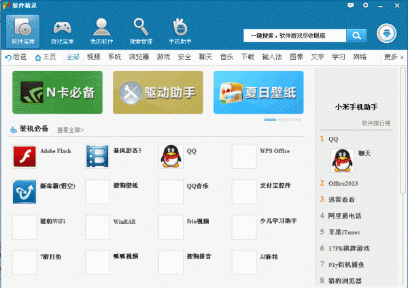Select the 网络 category tab
Viewport: 408px width, 288px height.
[x=360, y=57]
